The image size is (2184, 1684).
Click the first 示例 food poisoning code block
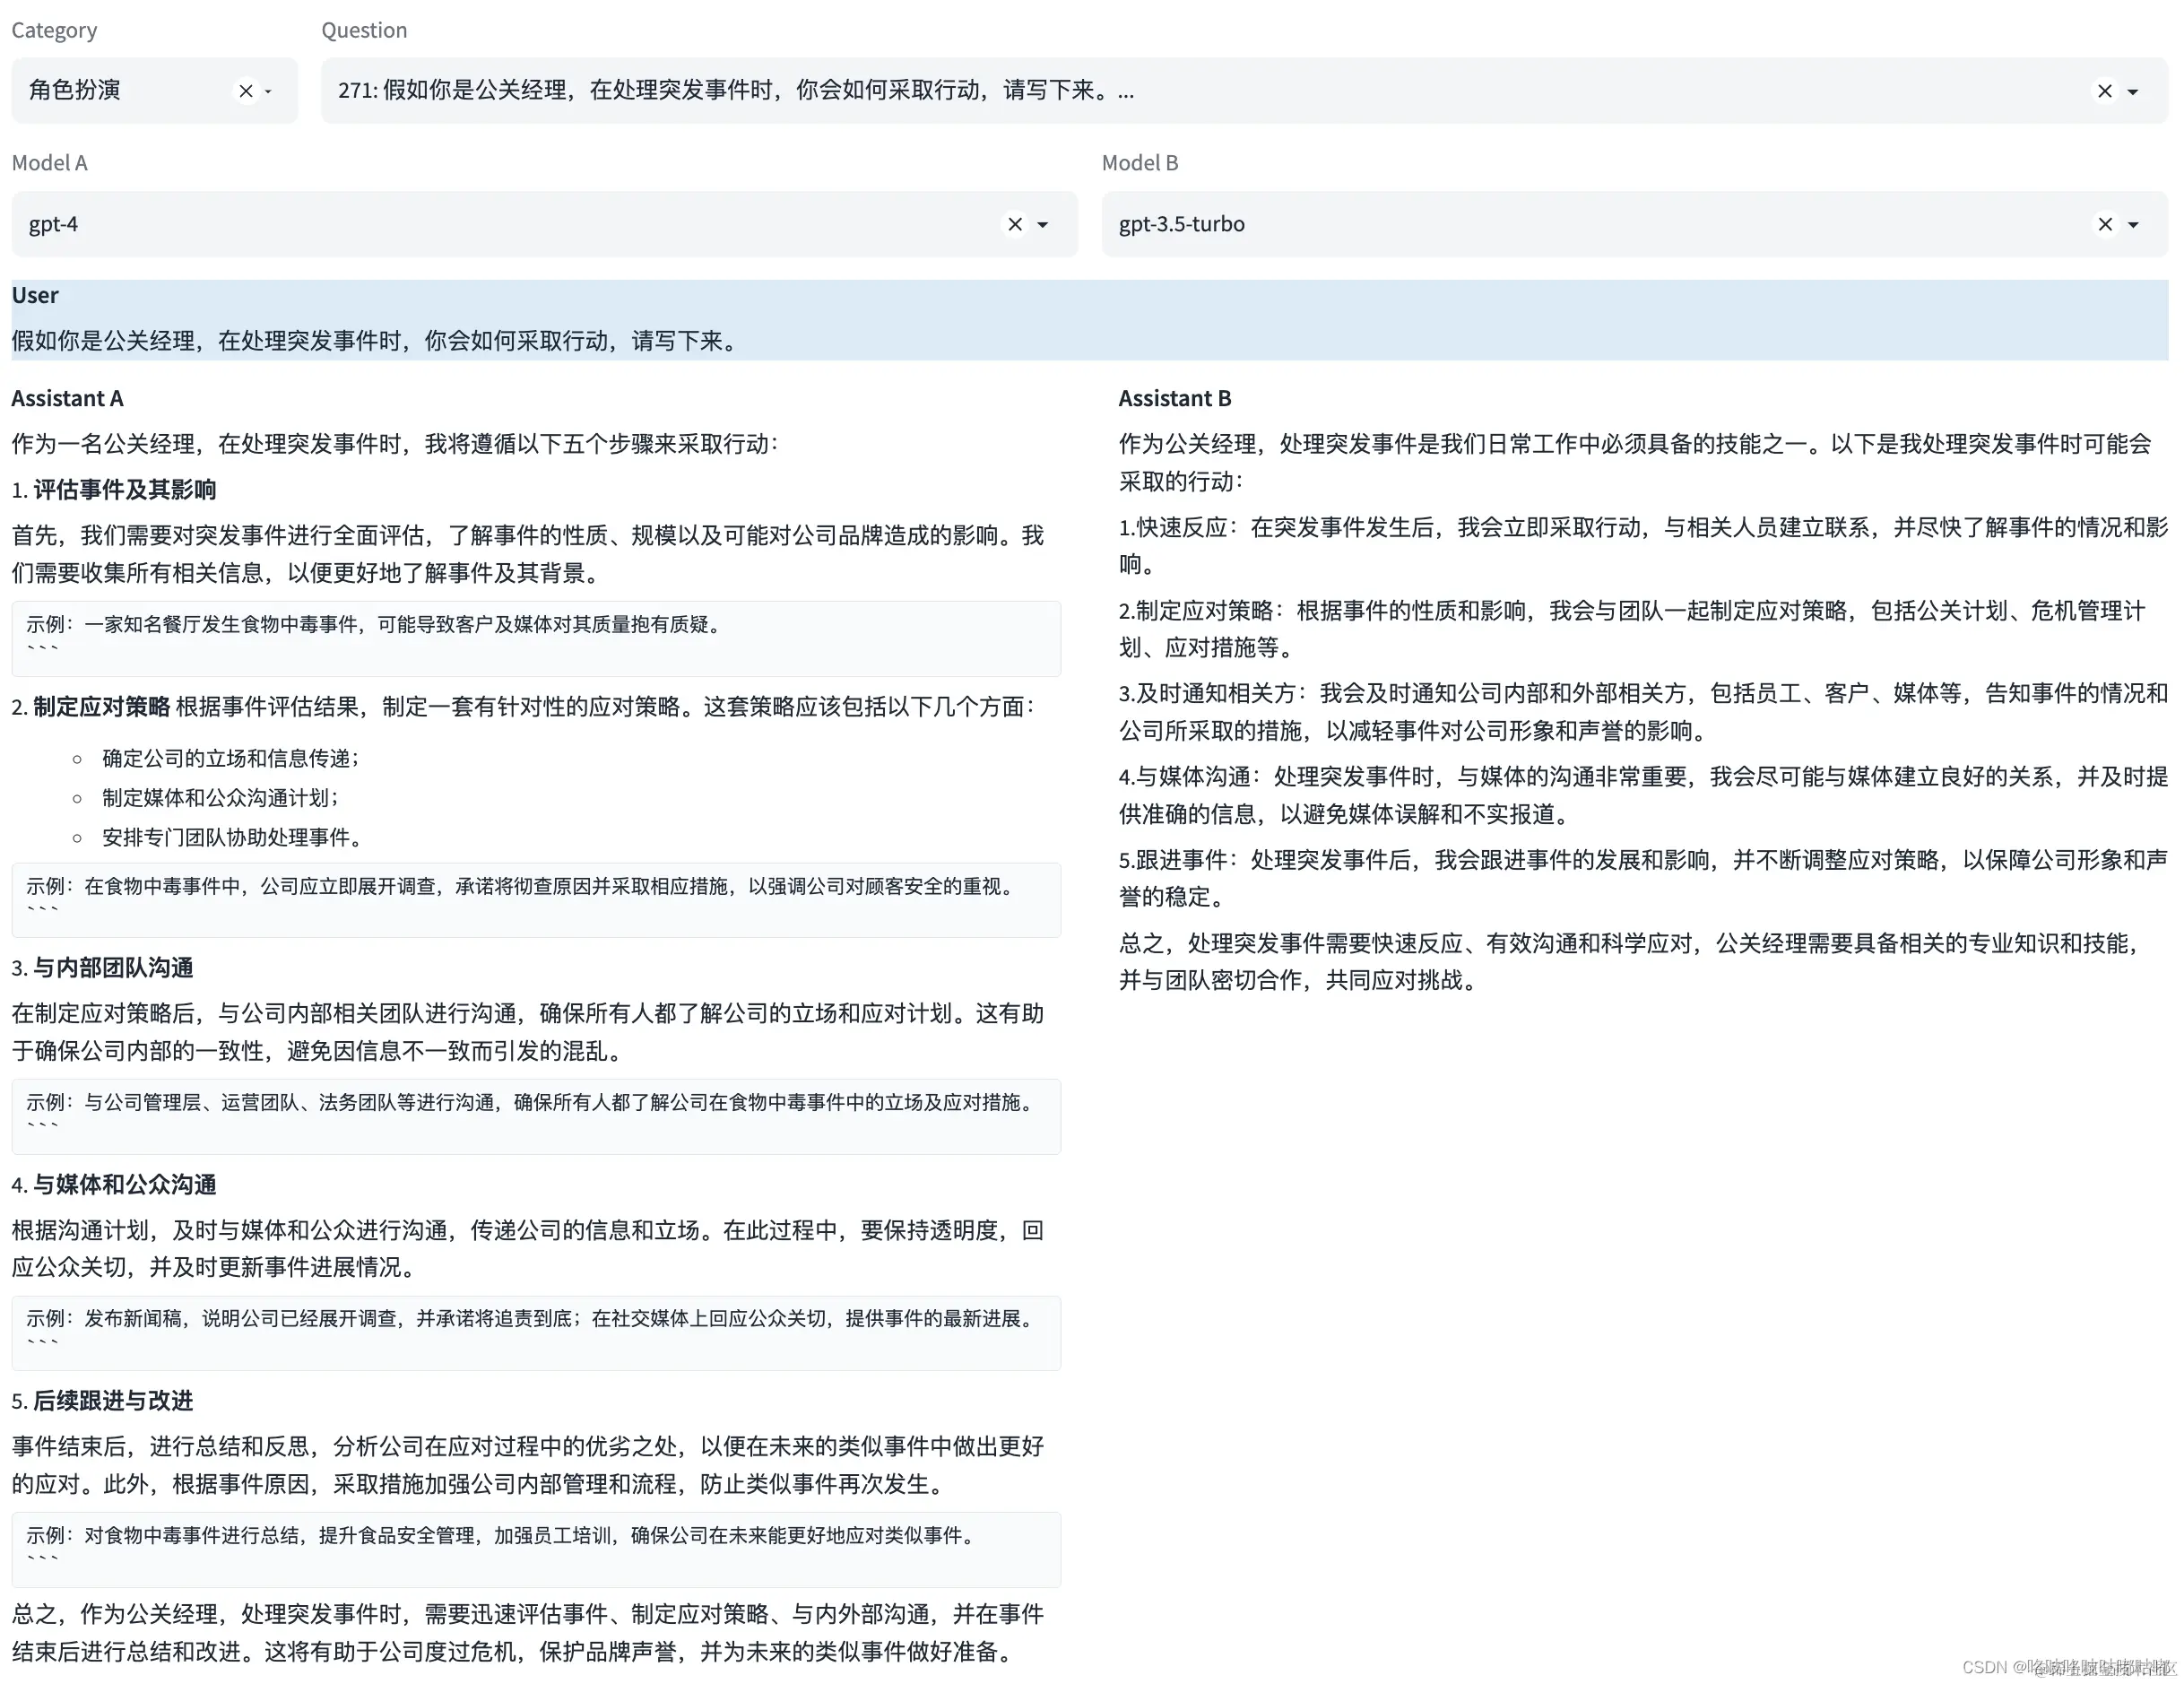[x=535, y=637]
